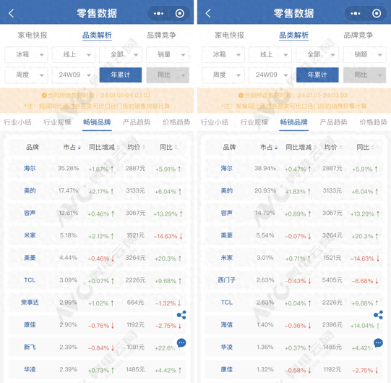Switch to 家电快报 tab in left panel
The width and height of the screenshot is (391, 383).
pos(33,35)
